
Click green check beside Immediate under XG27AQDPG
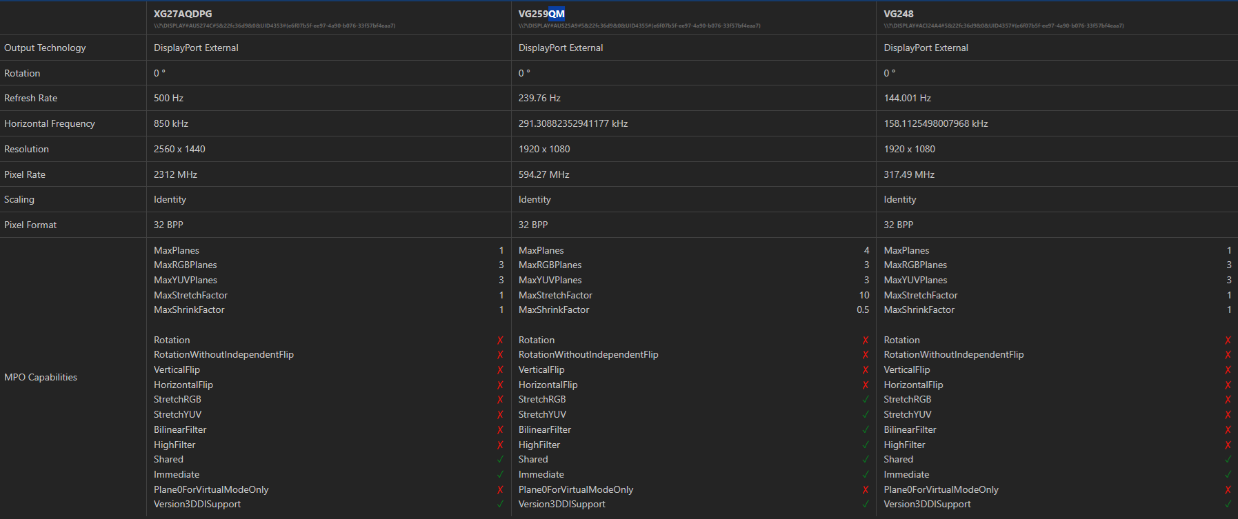point(500,475)
